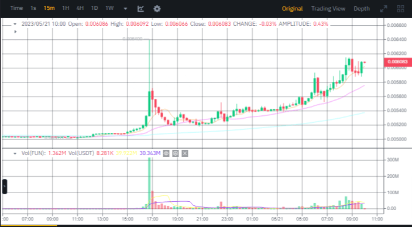Viewport: 412px width, 227px height.
Task: Click the High value 0.006092
Action: [x=137, y=24]
